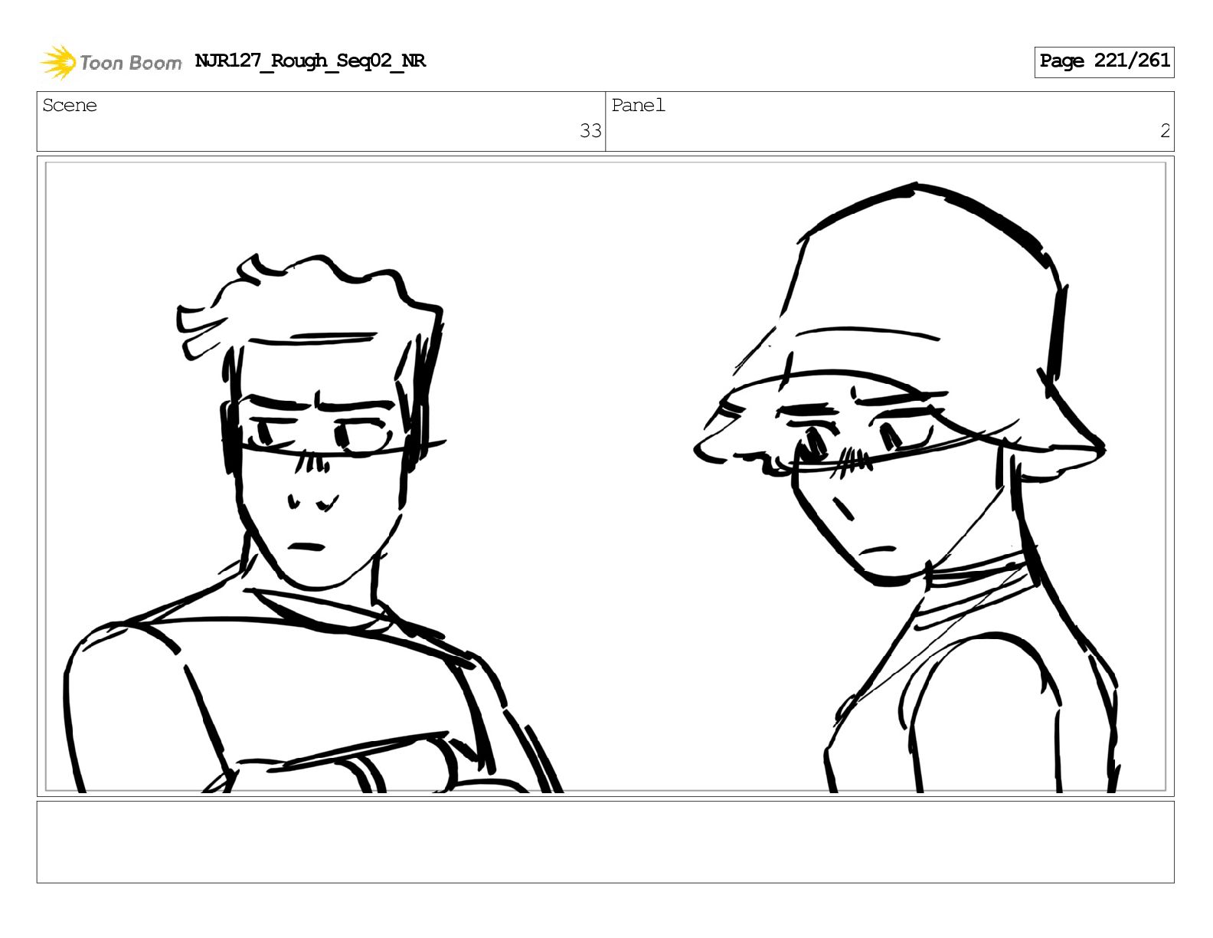Click the Toon Boom logo
Viewport: 1213px width, 938px height.
point(110,62)
